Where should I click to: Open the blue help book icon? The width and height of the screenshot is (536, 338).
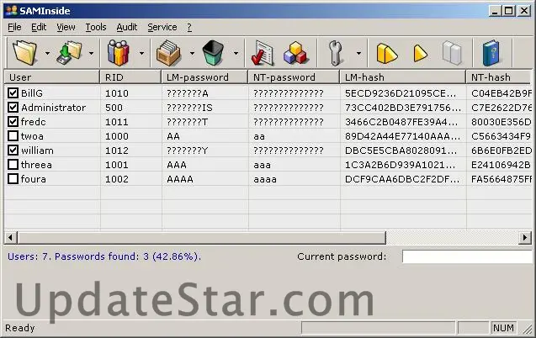coord(491,53)
